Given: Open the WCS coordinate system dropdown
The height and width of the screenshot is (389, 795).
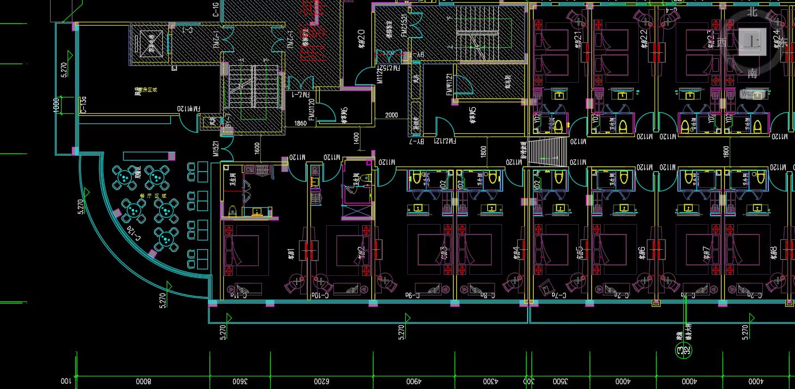Looking at the screenshot, I should (x=753, y=94).
